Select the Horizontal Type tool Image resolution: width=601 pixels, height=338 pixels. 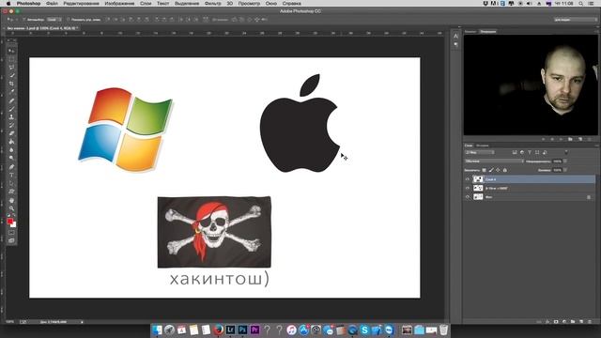tap(11, 176)
